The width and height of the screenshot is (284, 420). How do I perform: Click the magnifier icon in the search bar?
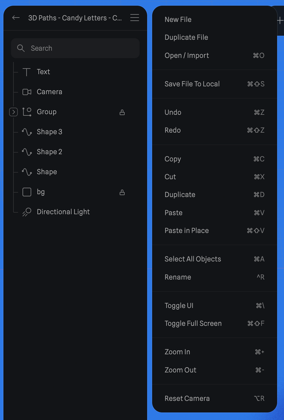(21, 48)
